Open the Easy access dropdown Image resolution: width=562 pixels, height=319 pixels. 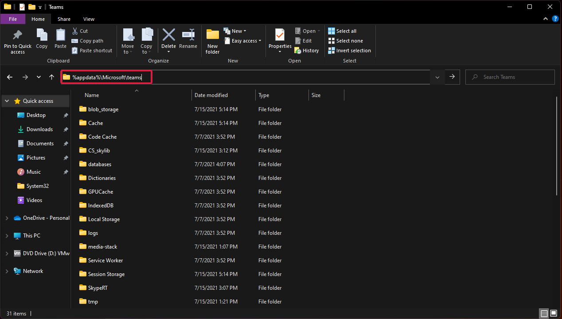(242, 41)
